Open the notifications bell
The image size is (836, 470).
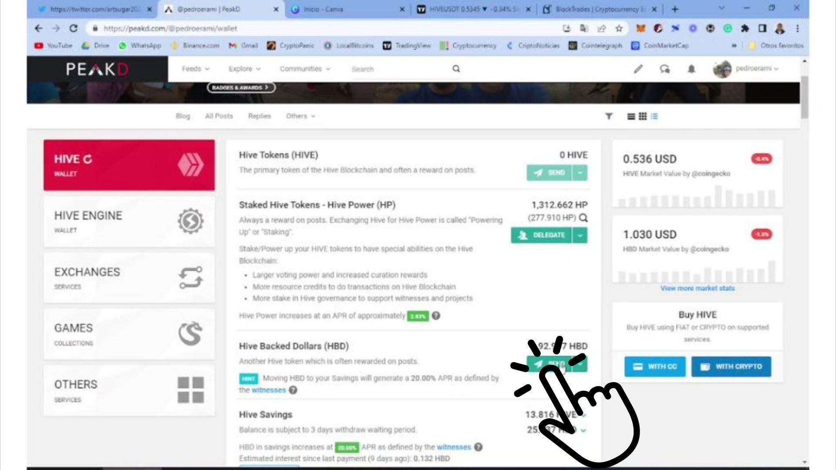(691, 69)
